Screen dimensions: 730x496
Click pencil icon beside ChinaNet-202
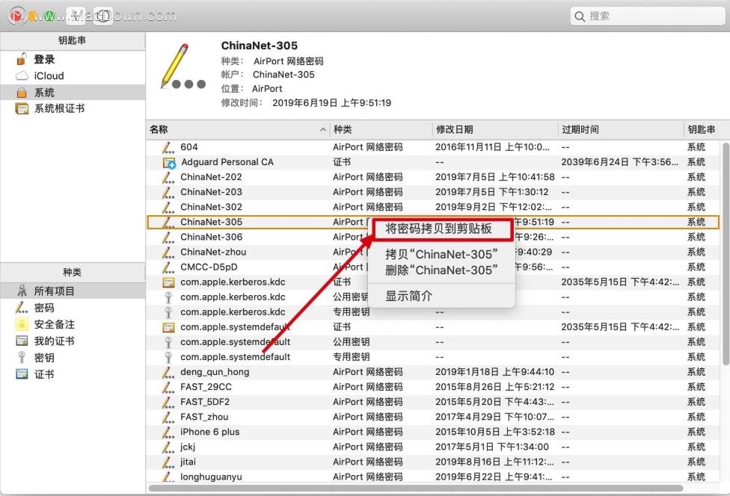click(168, 177)
